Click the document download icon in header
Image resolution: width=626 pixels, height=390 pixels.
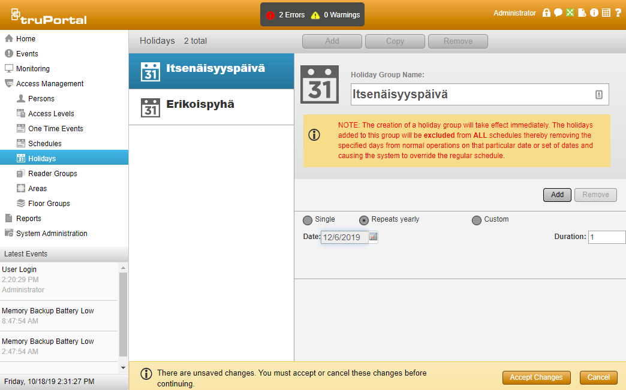pos(582,13)
